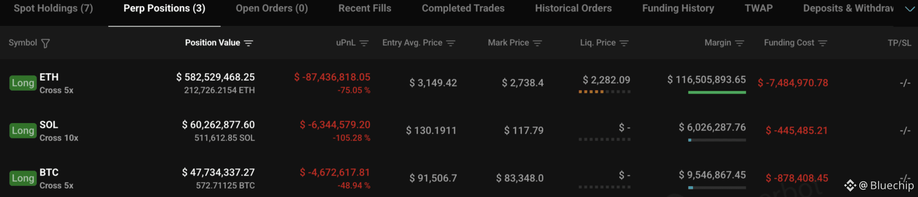Set TP/SL for the ETH position
This screenshot has height=197, width=918.
click(x=905, y=83)
